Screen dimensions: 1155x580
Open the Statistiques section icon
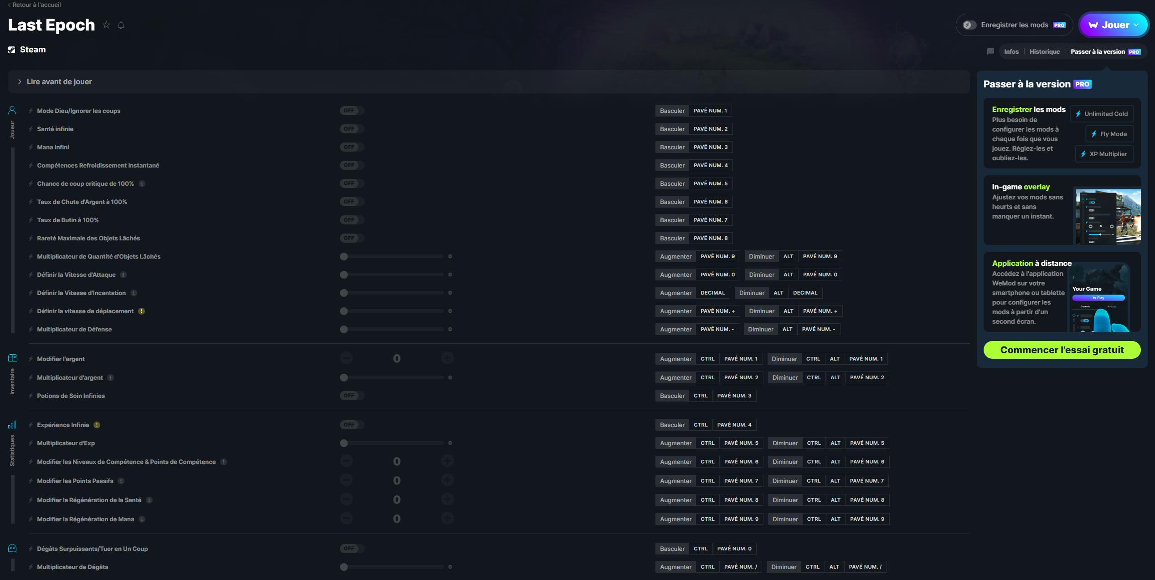(x=12, y=424)
